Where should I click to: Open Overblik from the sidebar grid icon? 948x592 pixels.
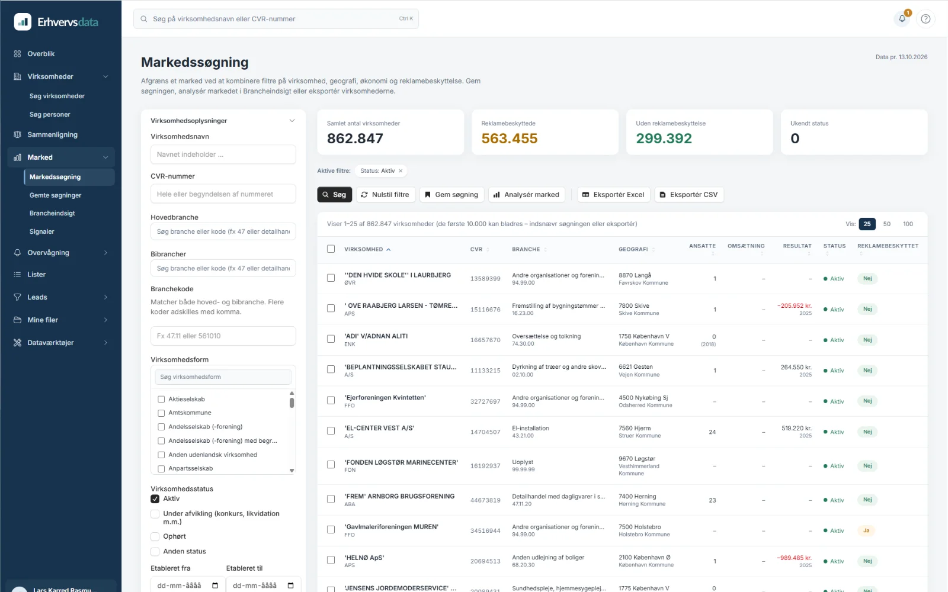(17, 54)
